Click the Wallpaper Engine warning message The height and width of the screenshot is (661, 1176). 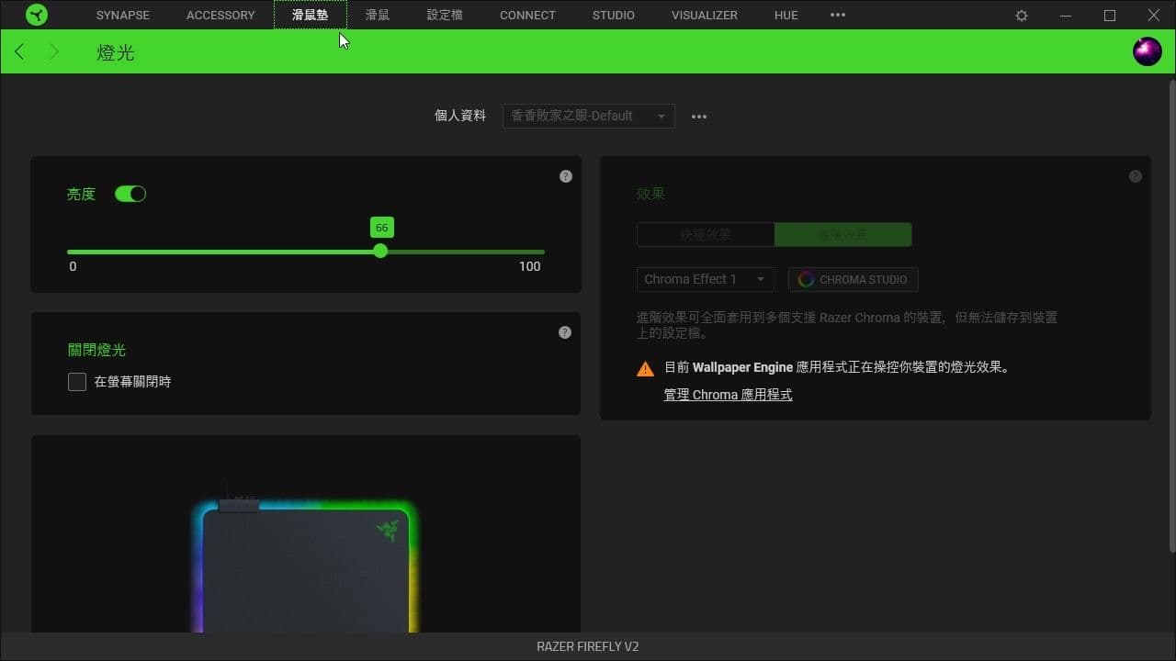coord(837,367)
